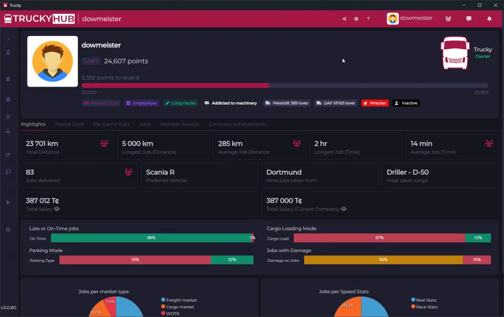Open the Company Achievements tab
This screenshot has width=504, height=317.
[237, 124]
